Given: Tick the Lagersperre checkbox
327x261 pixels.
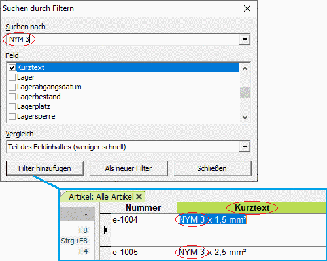Looking at the screenshot, I should coord(12,116).
